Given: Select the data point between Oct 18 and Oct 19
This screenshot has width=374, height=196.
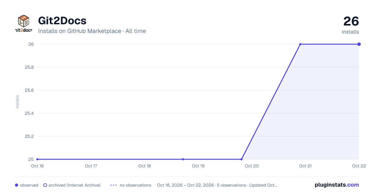Looking at the screenshot, I should [183, 159].
